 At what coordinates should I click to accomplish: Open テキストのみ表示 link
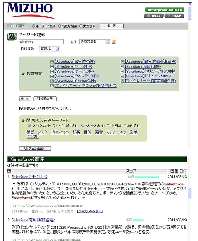click(x=90, y=211)
